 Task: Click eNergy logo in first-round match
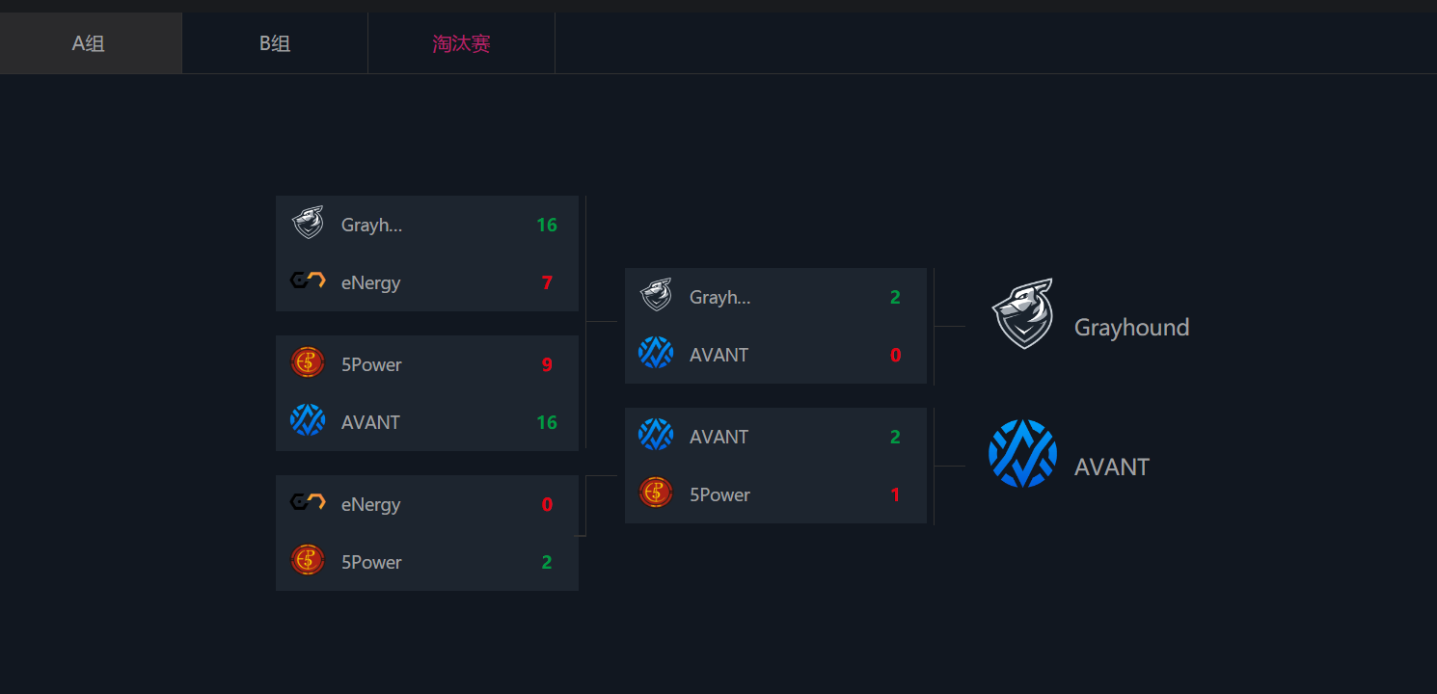tap(308, 281)
